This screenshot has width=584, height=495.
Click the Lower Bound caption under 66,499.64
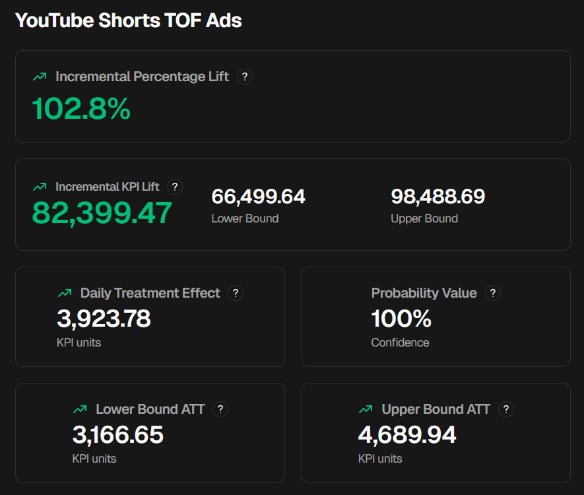click(x=245, y=218)
